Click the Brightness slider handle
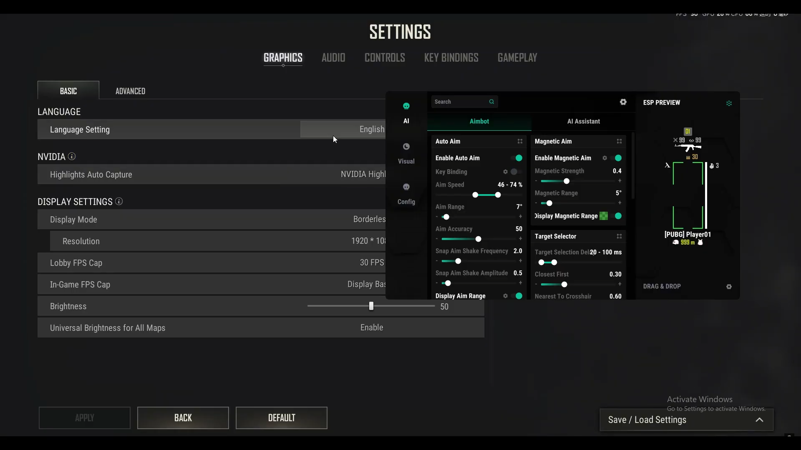 click(371, 306)
